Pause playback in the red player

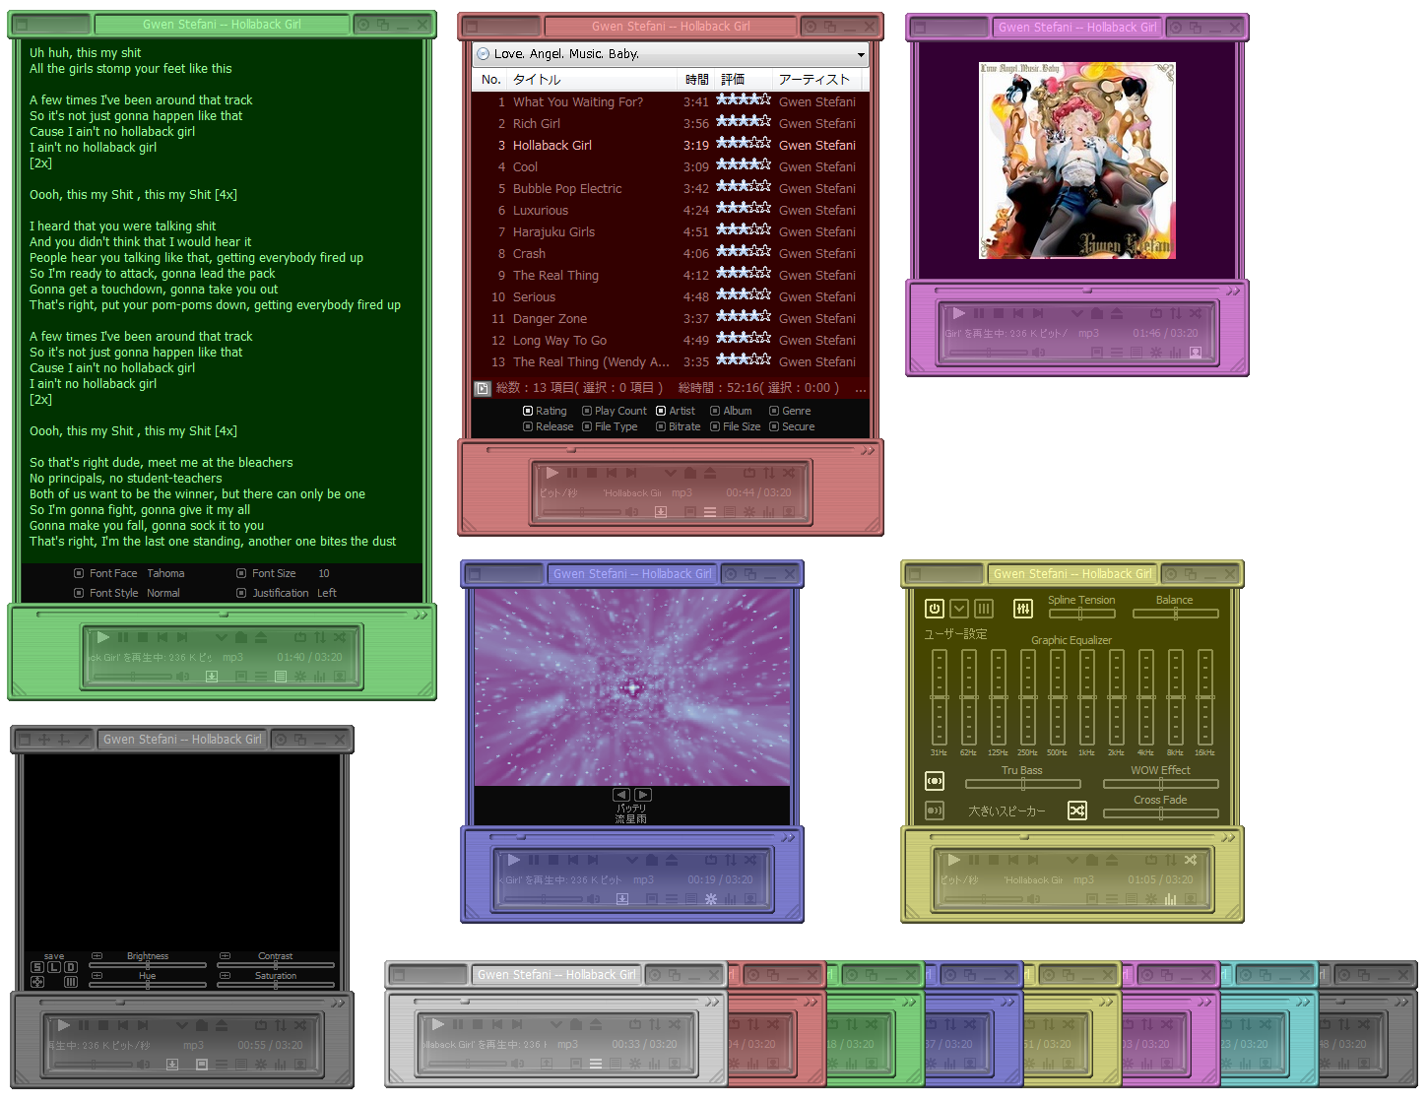coord(572,473)
